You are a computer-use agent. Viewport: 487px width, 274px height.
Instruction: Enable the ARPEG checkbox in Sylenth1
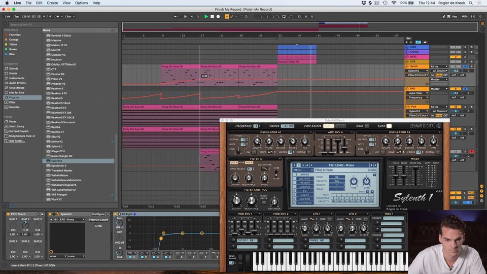click(294, 175)
